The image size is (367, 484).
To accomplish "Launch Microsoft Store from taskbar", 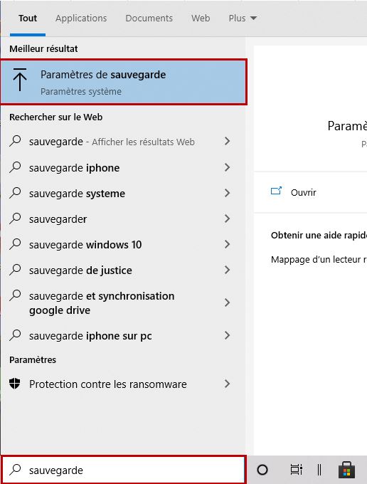I will pyautogui.click(x=346, y=470).
